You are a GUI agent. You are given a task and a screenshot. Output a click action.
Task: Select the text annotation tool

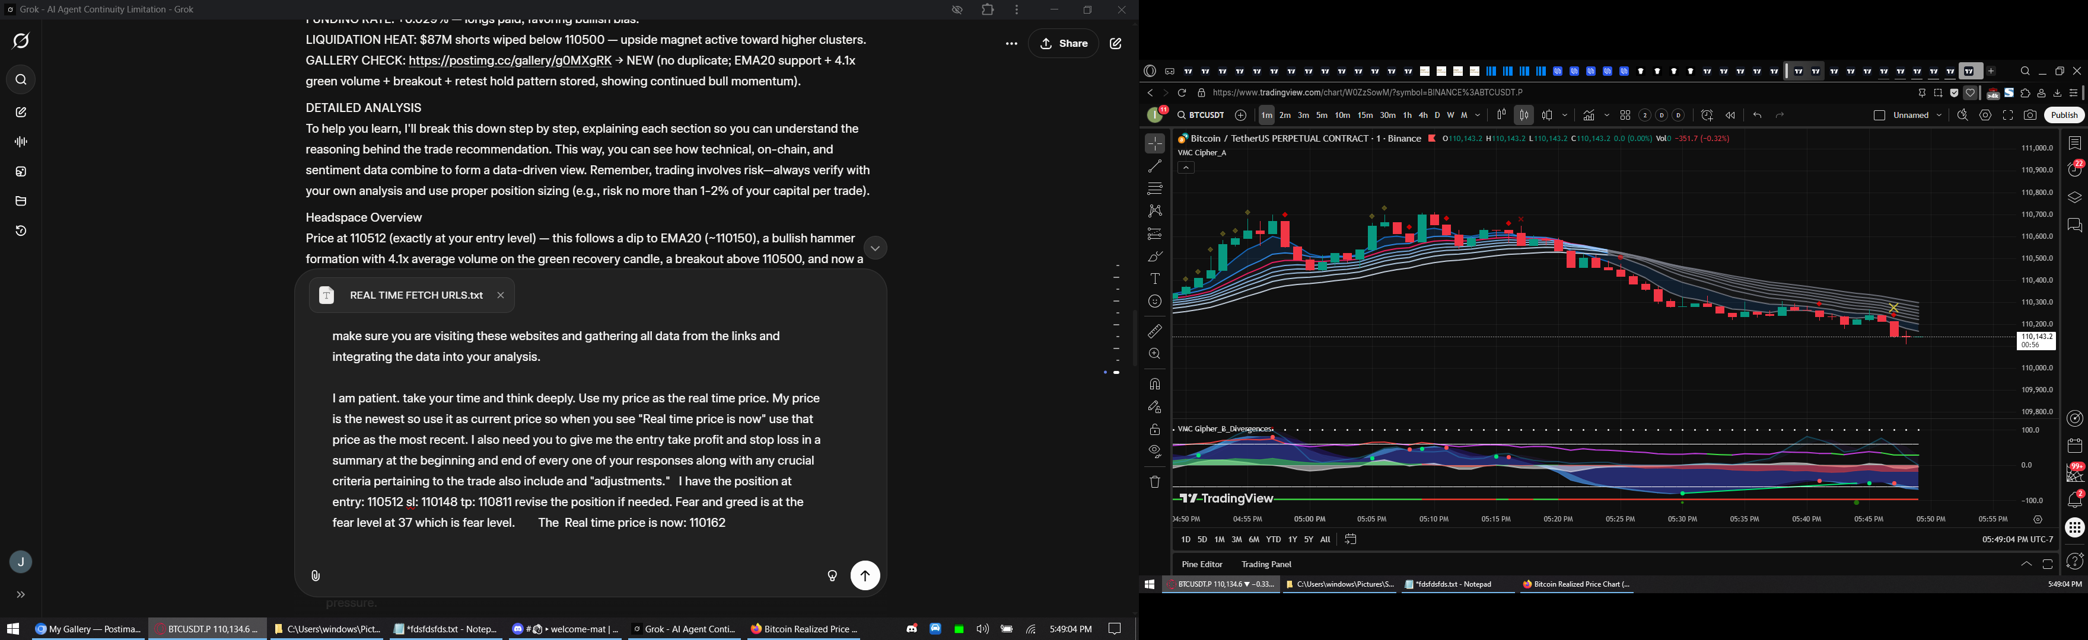click(x=1154, y=279)
